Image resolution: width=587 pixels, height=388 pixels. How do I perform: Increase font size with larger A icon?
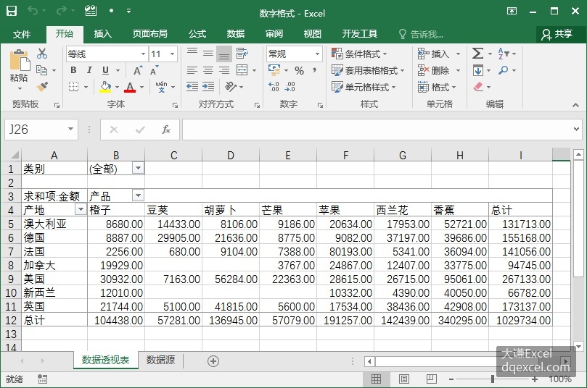pyautogui.click(x=138, y=70)
